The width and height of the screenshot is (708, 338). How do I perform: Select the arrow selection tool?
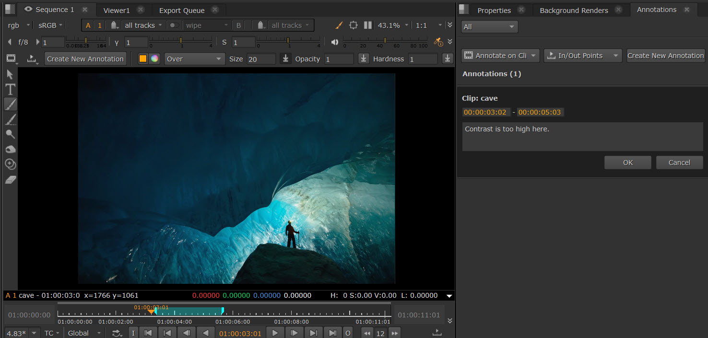pos(10,74)
